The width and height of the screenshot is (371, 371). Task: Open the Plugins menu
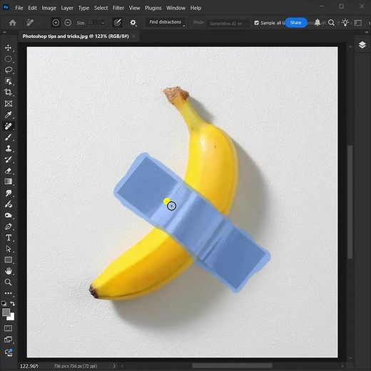(153, 8)
